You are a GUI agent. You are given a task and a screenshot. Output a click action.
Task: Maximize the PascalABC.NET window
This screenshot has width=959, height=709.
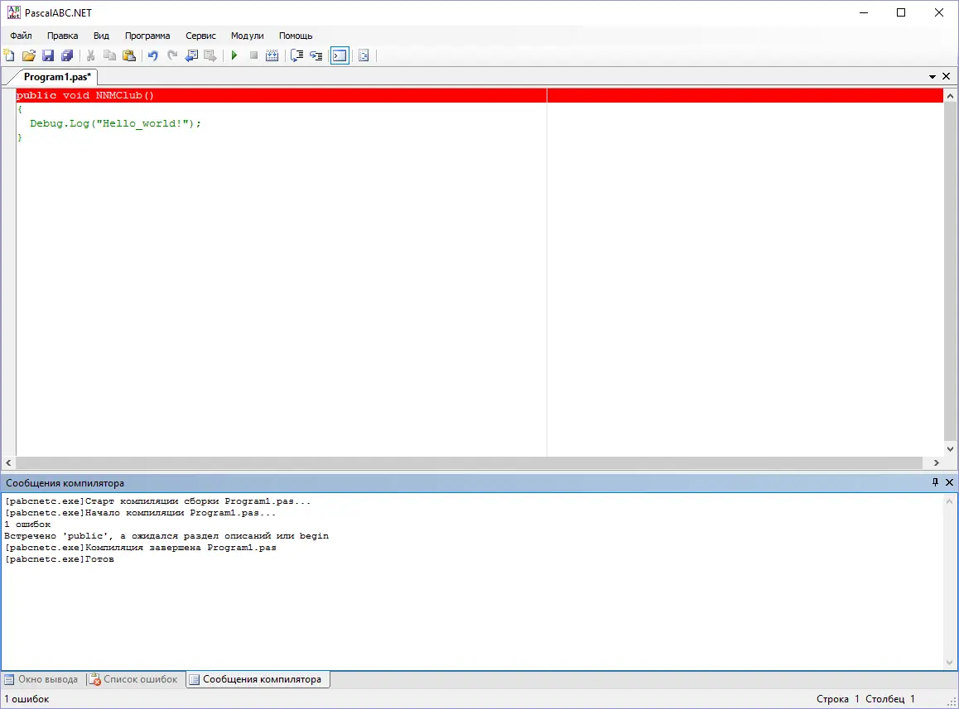click(901, 12)
